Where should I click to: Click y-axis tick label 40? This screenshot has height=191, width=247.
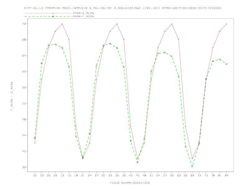tap(24, 151)
